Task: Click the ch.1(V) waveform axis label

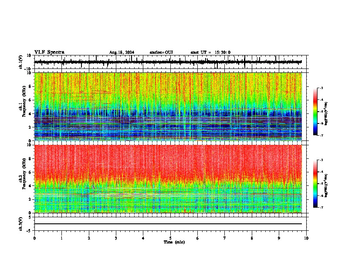Action: (21, 62)
